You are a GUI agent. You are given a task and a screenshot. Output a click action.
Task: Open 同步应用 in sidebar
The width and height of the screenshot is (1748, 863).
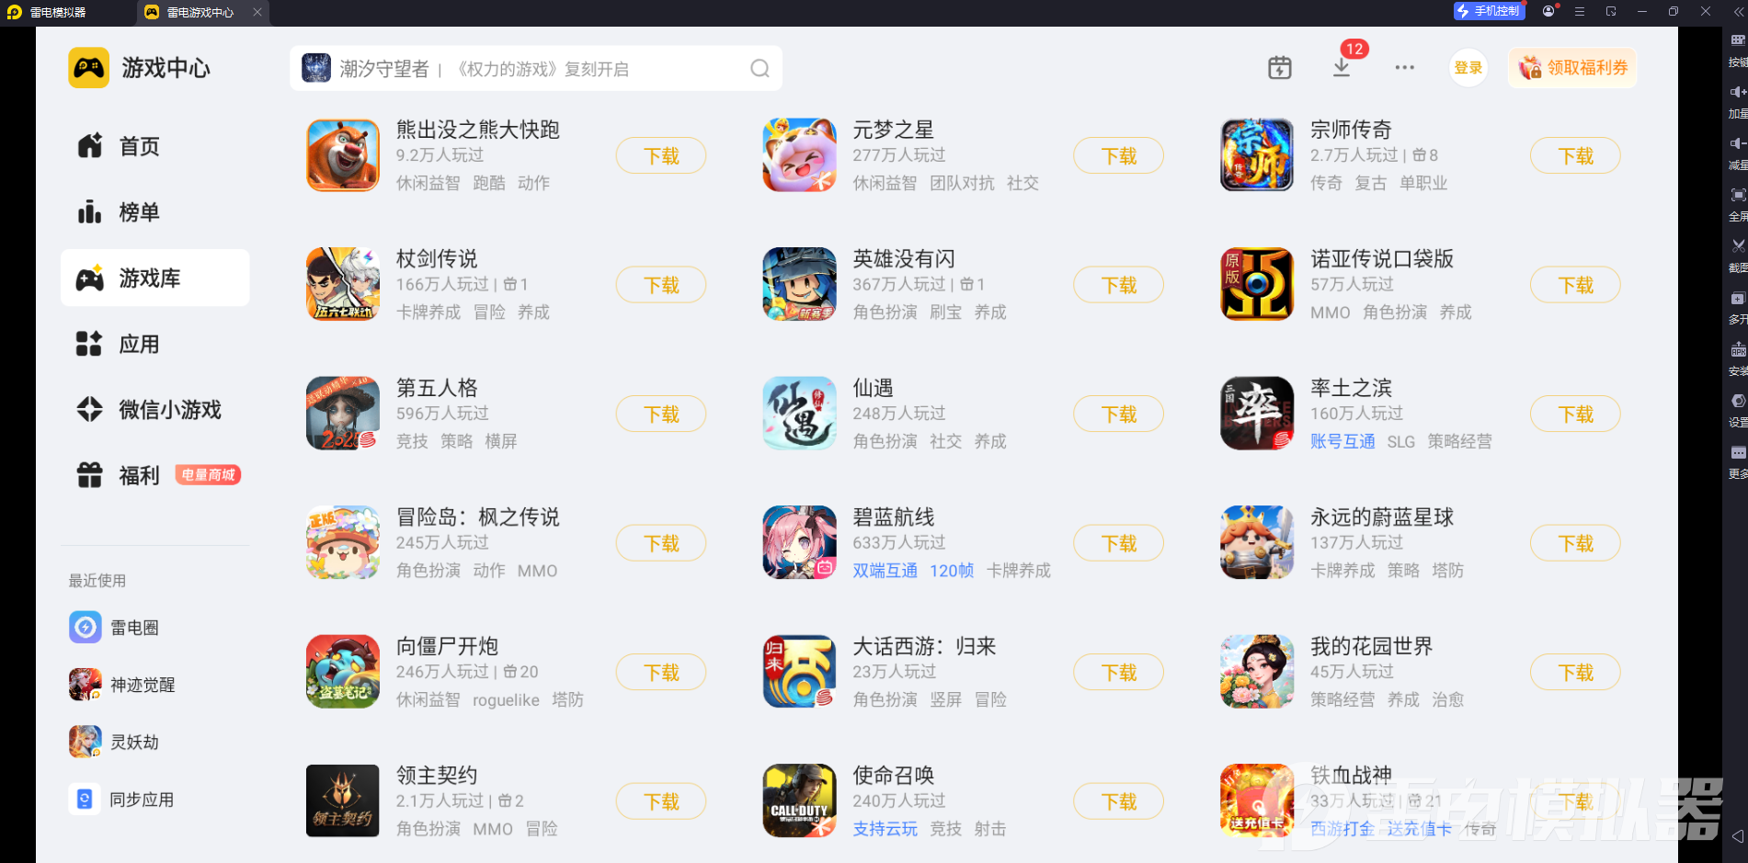(122, 800)
